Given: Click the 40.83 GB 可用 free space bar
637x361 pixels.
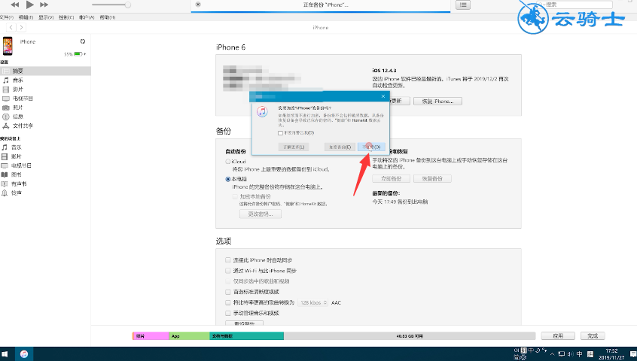Looking at the screenshot, I should pyautogui.click(x=410, y=336).
